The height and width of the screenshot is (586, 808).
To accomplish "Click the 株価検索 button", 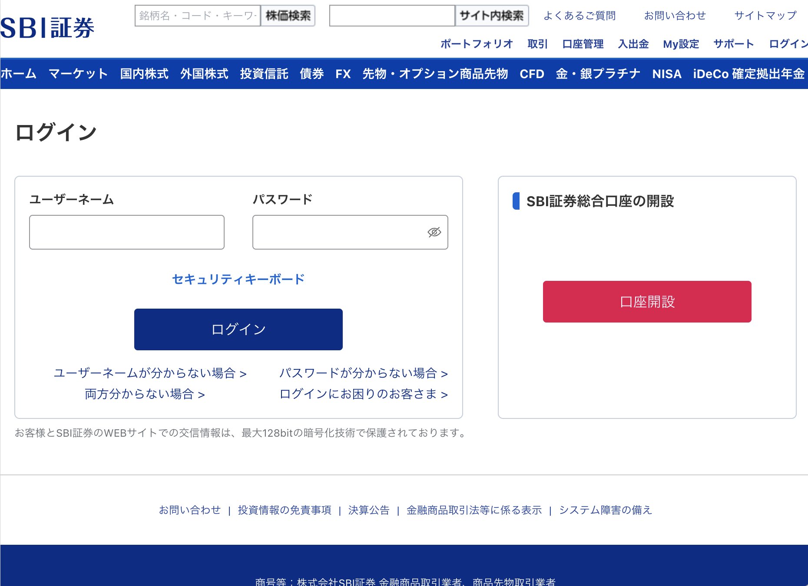I will coord(288,16).
